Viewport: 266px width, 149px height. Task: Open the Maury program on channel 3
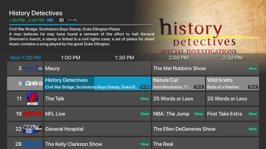click(98, 68)
